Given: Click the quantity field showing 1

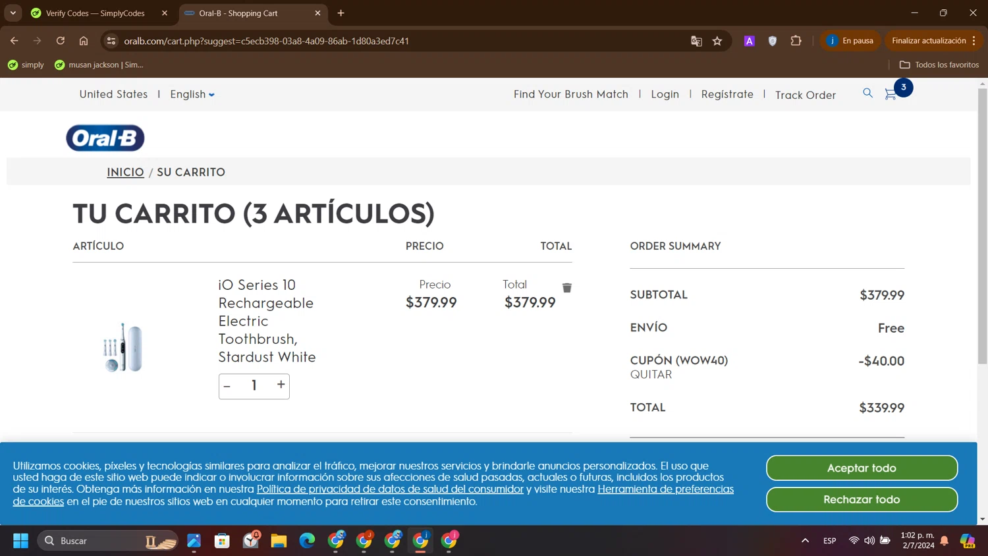Looking at the screenshot, I should (x=254, y=385).
